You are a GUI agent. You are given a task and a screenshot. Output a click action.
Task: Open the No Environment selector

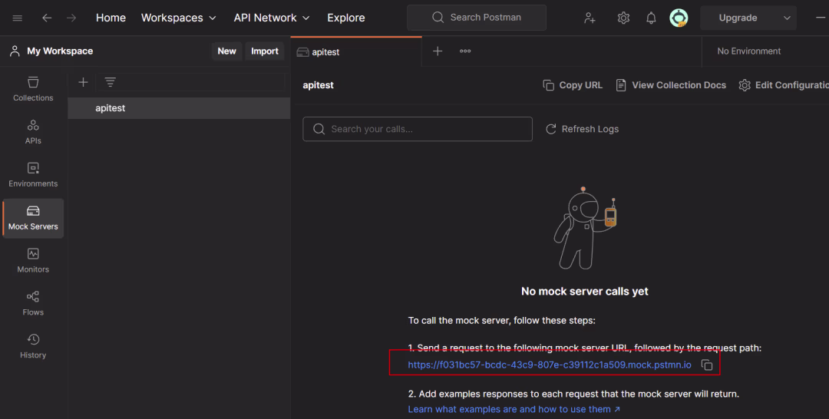coord(748,51)
